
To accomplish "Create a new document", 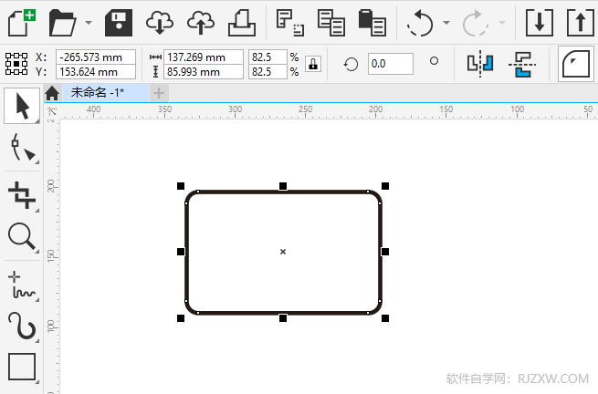I will click(x=21, y=23).
